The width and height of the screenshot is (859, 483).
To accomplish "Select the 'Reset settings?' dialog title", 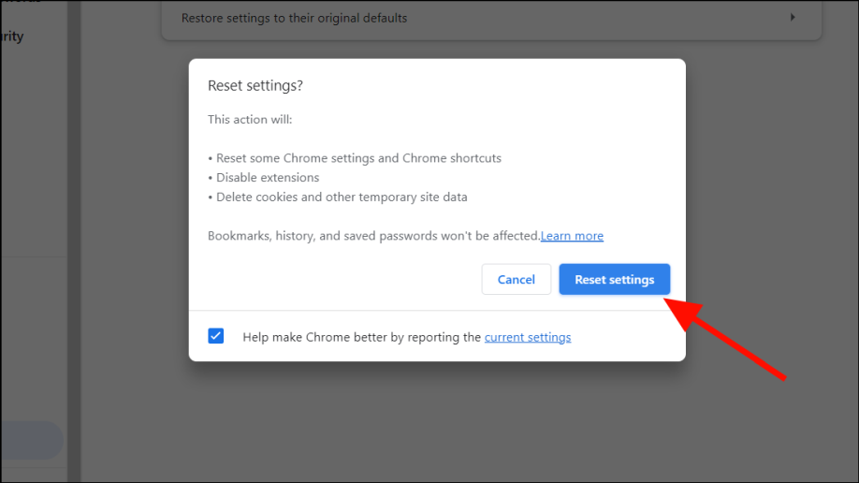I will 255,85.
